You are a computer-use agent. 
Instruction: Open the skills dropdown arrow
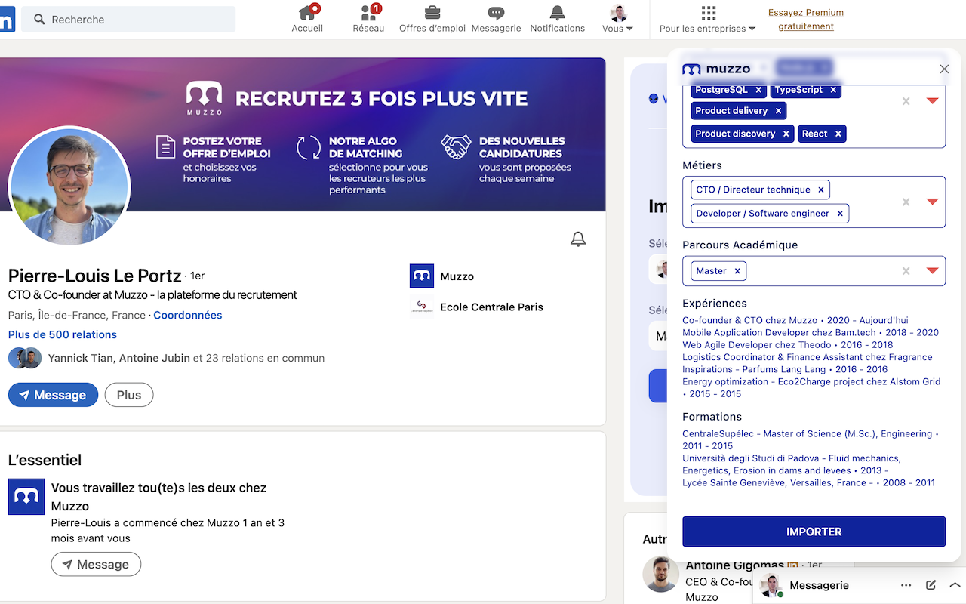(x=932, y=101)
